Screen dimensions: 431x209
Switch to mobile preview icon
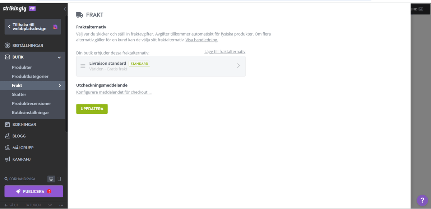pyautogui.click(x=59, y=179)
